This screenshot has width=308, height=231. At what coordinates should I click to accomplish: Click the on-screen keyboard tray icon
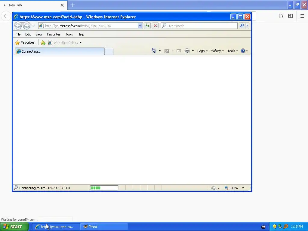(x=263, y=227)
